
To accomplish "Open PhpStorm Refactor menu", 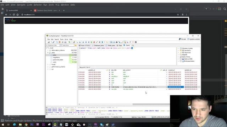I will pyautogui.click(x=38, y=5).
